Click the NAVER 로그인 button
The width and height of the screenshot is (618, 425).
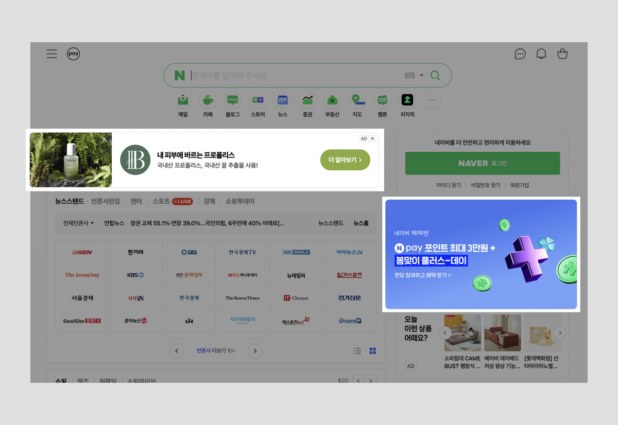pos(483,163)
